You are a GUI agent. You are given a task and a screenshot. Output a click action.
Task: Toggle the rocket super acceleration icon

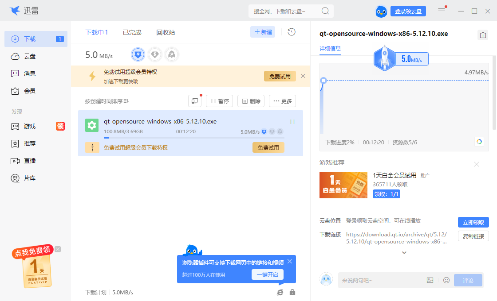[171, 55]
